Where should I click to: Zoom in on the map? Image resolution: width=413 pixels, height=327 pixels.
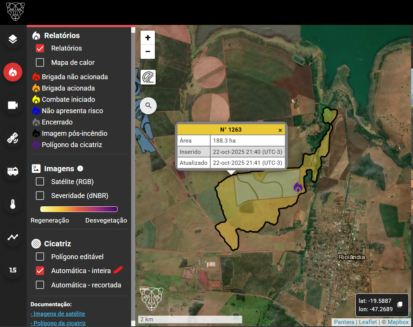click(148, 38)
